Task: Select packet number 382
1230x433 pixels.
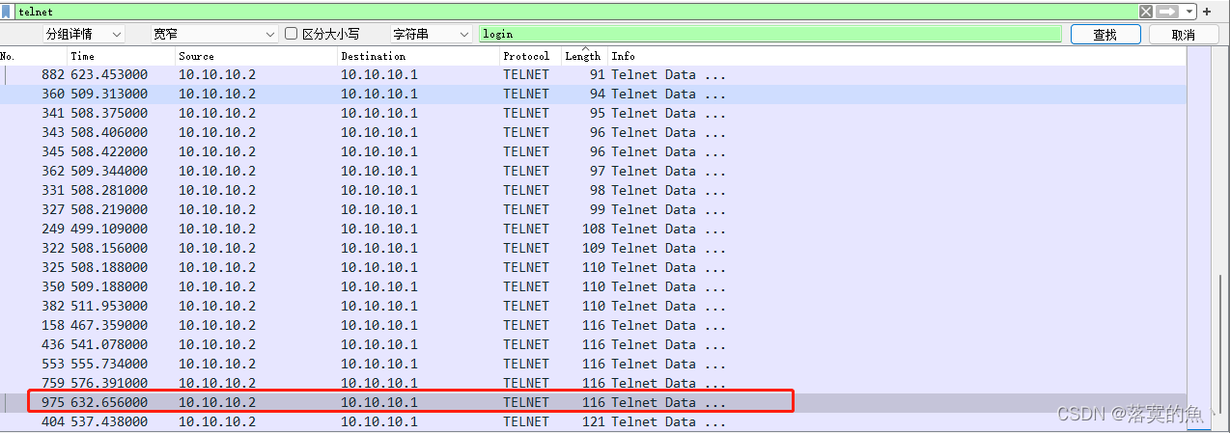Action: click(593, 306)
